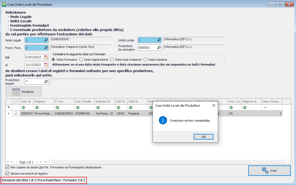Click the search icon in Produttore singolo

click(46, 81)
